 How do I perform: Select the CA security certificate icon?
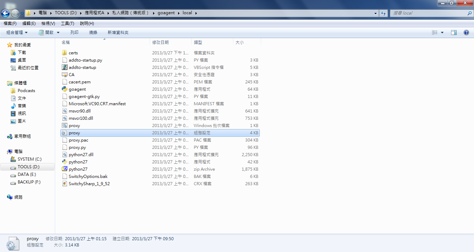[x=64, y=75]
